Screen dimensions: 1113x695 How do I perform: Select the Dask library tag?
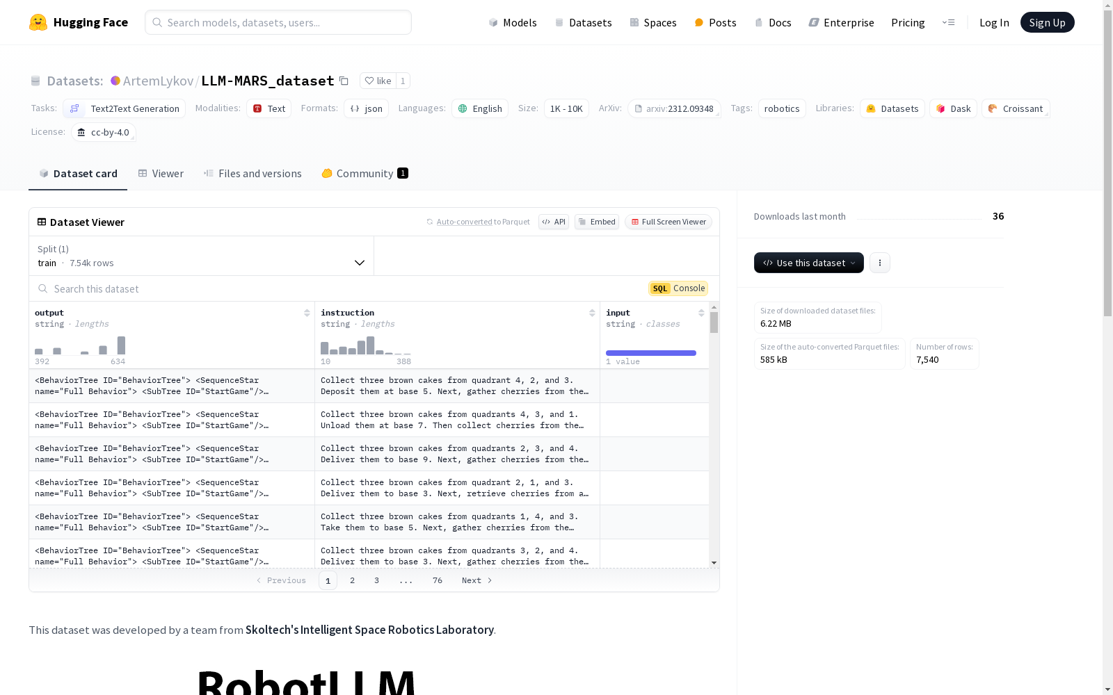coord(953,108)
